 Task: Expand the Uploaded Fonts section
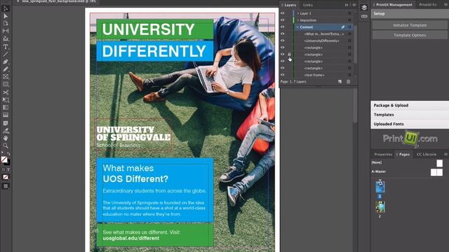[410, 124]
